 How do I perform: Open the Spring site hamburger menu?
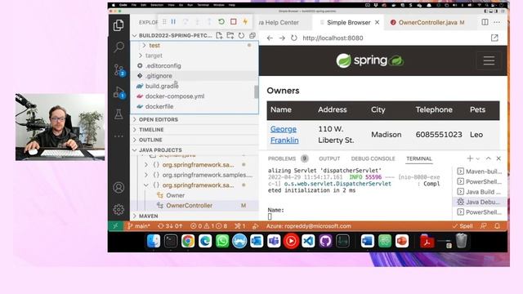click(x=489, y=60)
